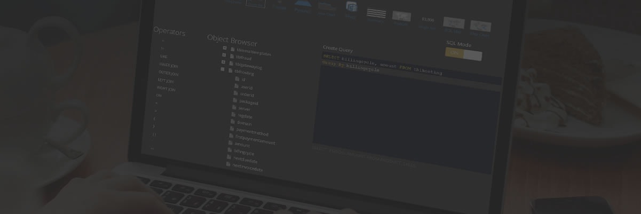Insert the ON operator
Viewport: 641px width, 214px height.
159,95
